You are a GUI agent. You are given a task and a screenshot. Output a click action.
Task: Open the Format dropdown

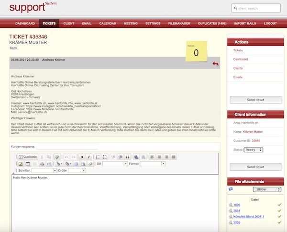pos(153,164)
